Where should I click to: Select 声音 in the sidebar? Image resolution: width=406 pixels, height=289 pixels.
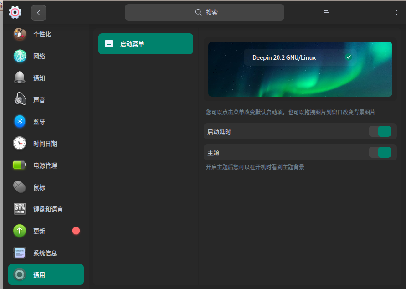tap(46, 99)
